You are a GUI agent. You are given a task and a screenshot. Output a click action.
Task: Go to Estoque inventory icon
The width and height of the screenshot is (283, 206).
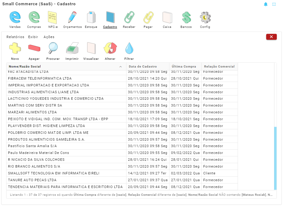tap(91, 17)
